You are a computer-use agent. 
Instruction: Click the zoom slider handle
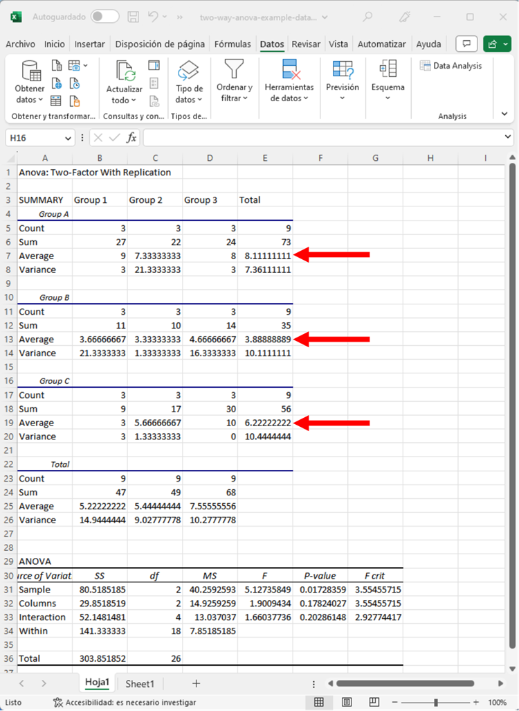click(435, 702)
